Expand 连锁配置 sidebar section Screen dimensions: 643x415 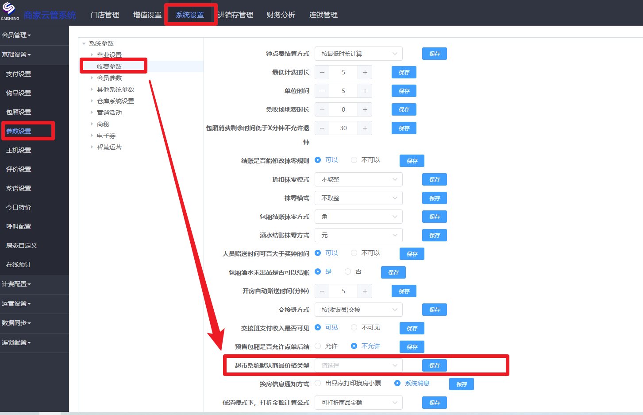coord(16,342)
